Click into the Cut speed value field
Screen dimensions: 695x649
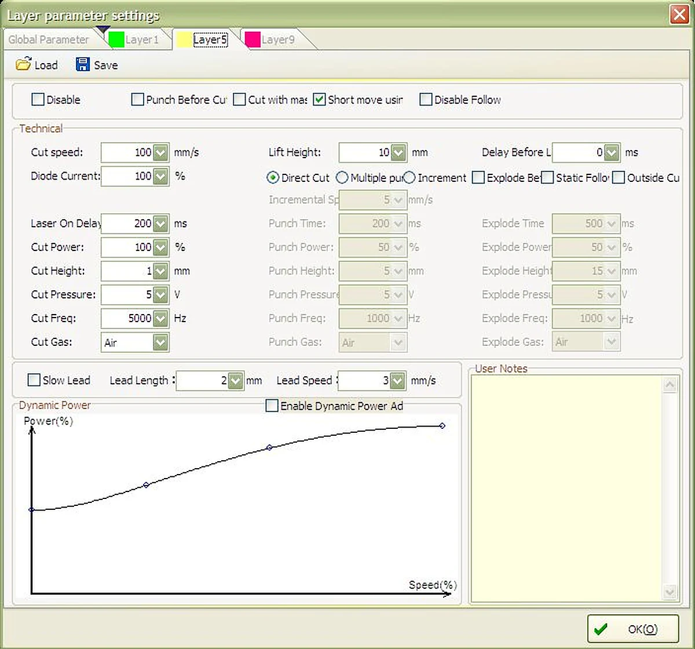coord(127,152)
